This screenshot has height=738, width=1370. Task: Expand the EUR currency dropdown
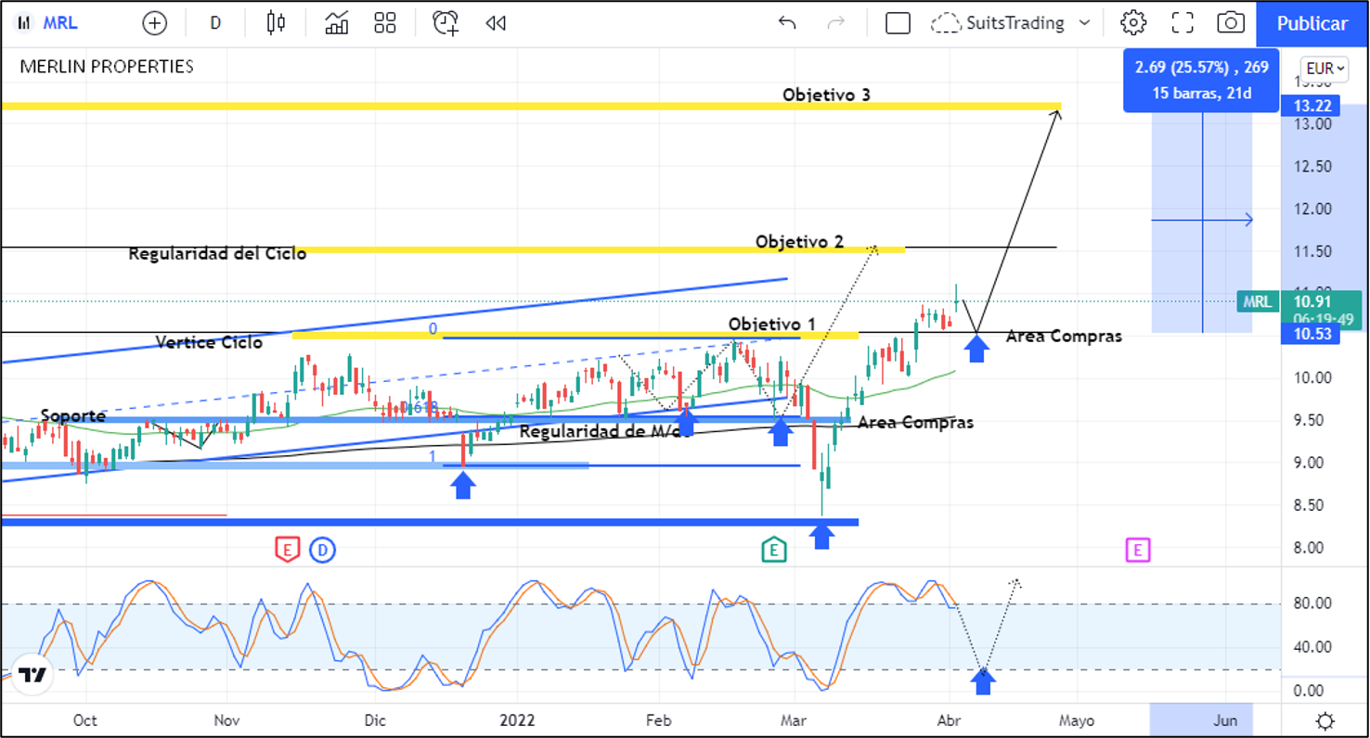pos(1325,69)
